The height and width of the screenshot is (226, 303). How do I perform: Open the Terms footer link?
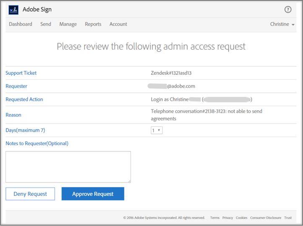(215, 218)
